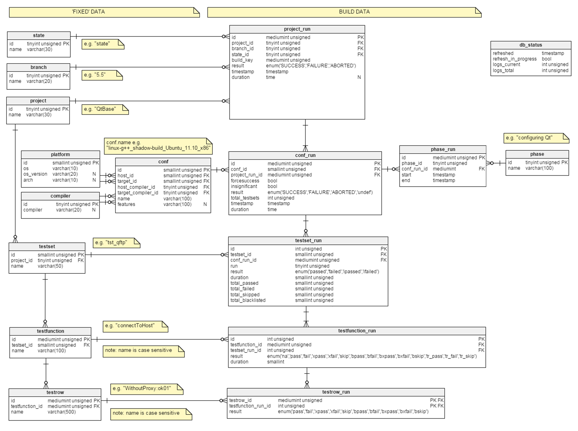Click the platform table header
578x431 pixels.
click(60, 154)
